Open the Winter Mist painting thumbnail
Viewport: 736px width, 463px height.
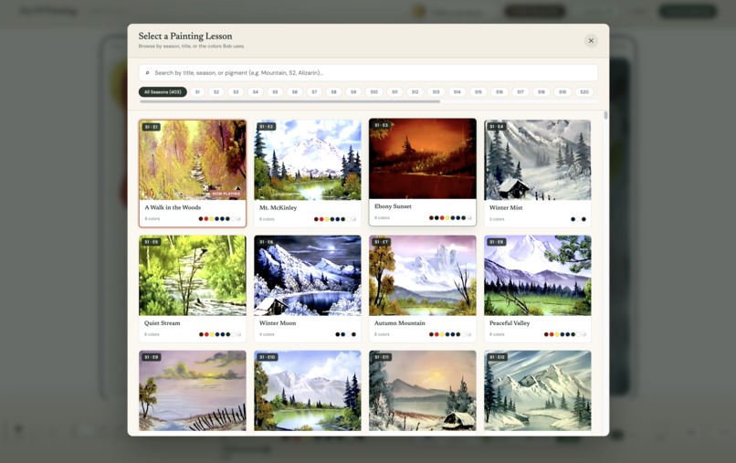click(538, 160)
